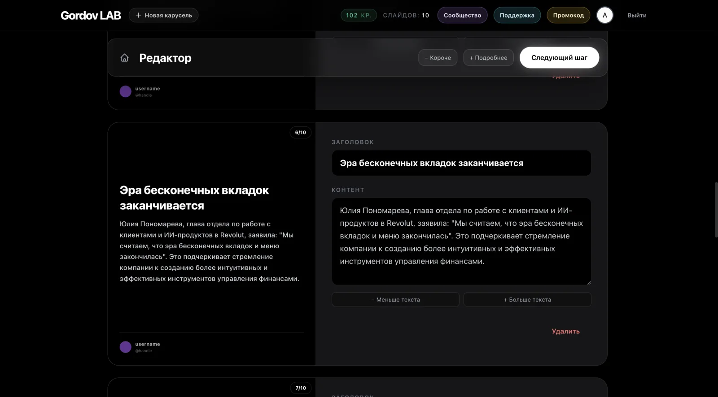718x397 pixels.
Task: Click the home icon beside Редактор
Action: point(125,58)
